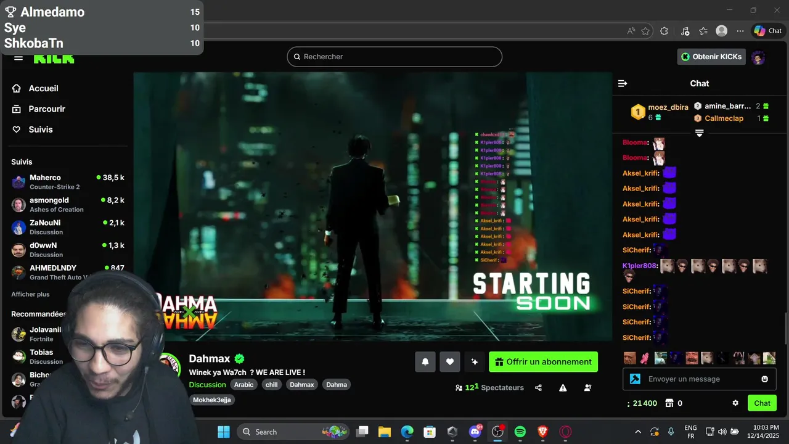Image resolution: width=789 pixels, height=444 pixels.
Task: Expand the leaderboard dropdown arrow
Action: 700,133
